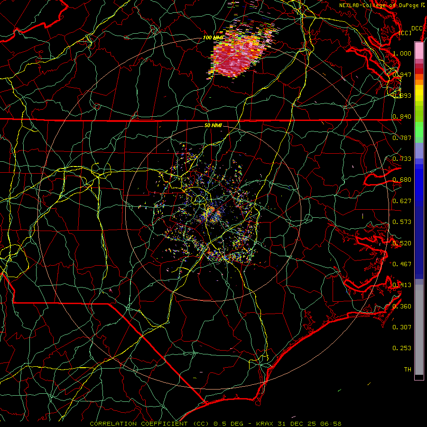This screenshot has height=427, width=427.
Task: Pick the bright green swatch on color bar
Action: click(x=419, y=130)
